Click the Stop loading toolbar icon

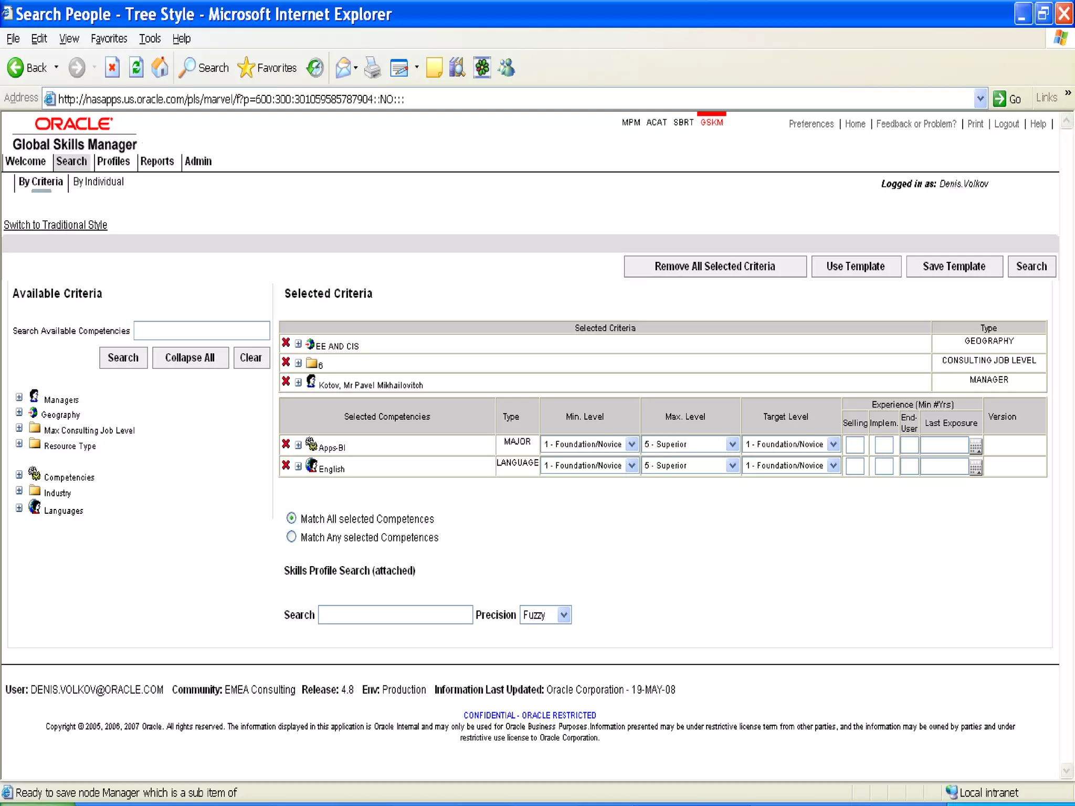tap(112, 67)
